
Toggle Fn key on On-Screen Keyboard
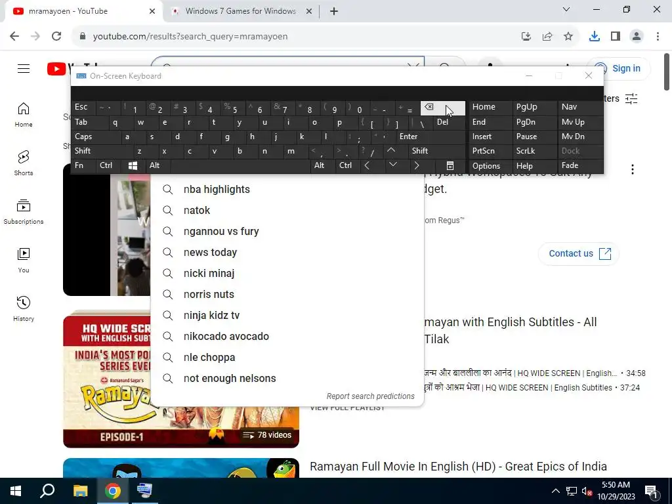tap(83, 166)
